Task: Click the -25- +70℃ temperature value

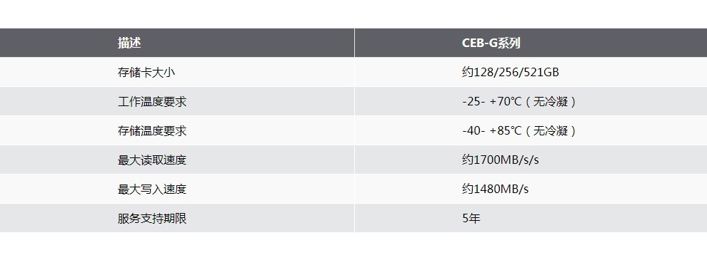Action: click(x=492, y=101)
